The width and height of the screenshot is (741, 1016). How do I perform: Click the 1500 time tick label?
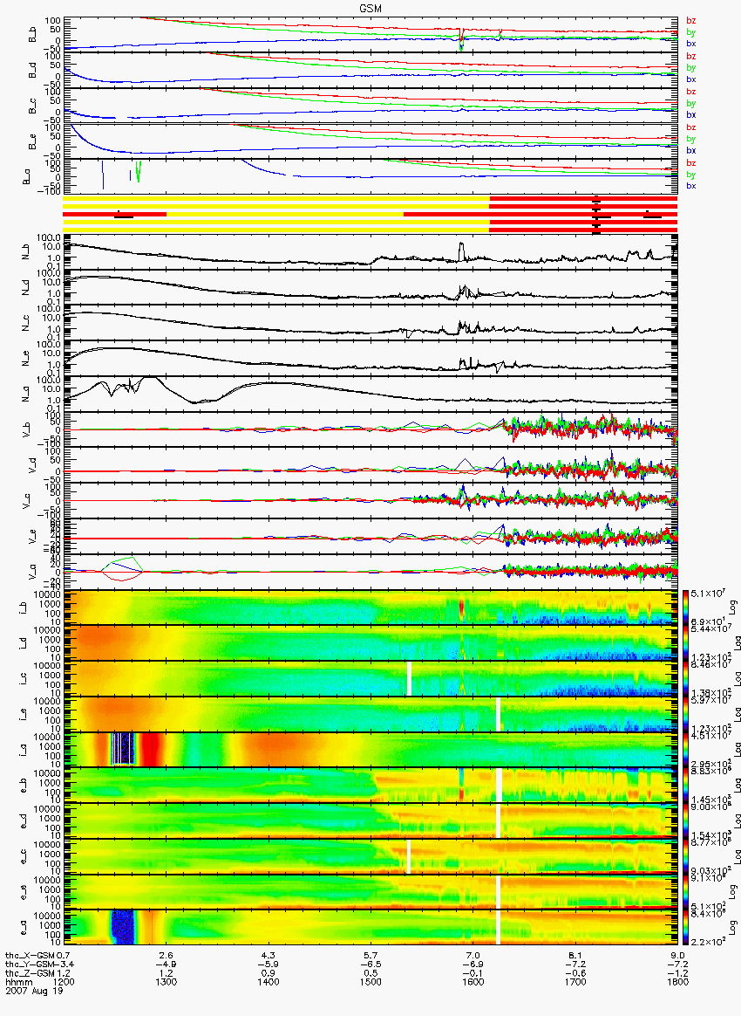(x=370, y=982)
